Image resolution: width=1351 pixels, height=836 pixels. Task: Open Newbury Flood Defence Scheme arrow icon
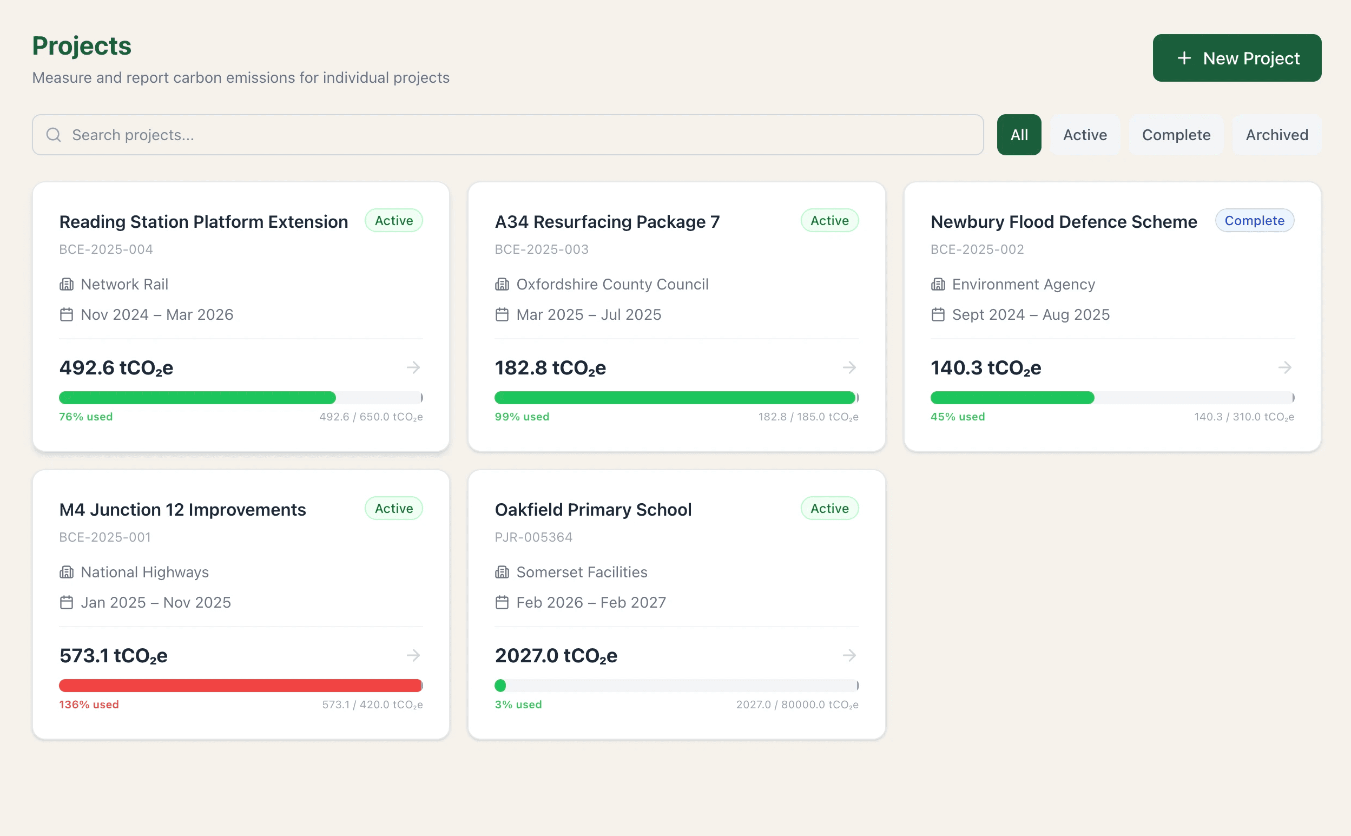pyautogui.click(x=1284, y=368)
